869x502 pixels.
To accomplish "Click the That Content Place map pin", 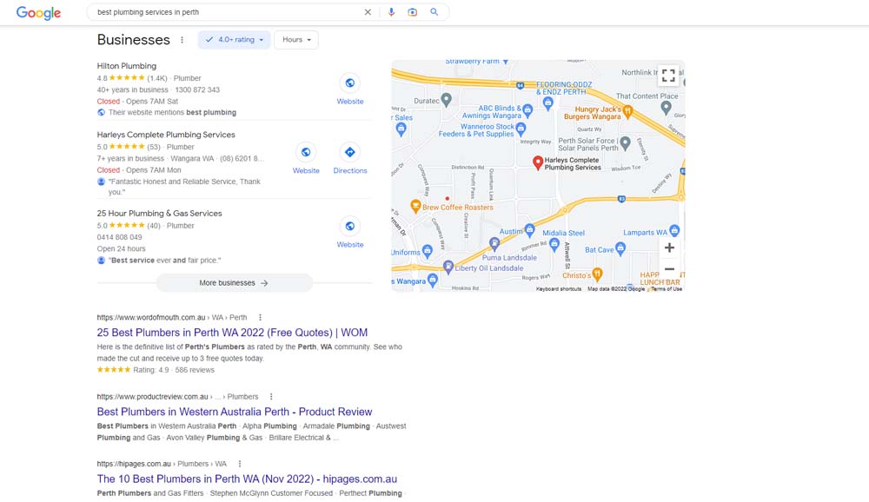I will pyautogui.click(x=666, y=108).
